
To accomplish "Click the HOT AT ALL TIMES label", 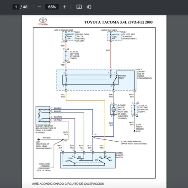I will pyautogui.click(x=109, y=30).
